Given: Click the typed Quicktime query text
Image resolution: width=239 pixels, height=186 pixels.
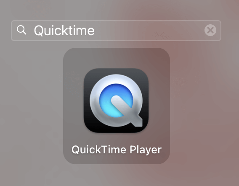Looking at the screenshot, I should tap(64, 31).
